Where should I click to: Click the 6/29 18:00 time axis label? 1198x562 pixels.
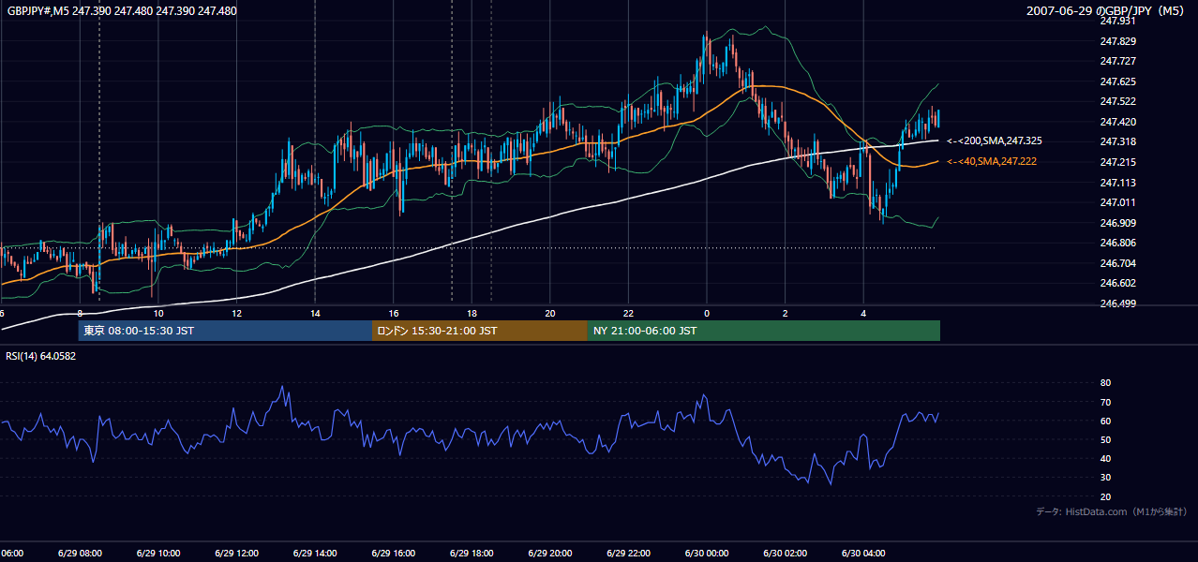pyautogui.click(x=471, y=554)
